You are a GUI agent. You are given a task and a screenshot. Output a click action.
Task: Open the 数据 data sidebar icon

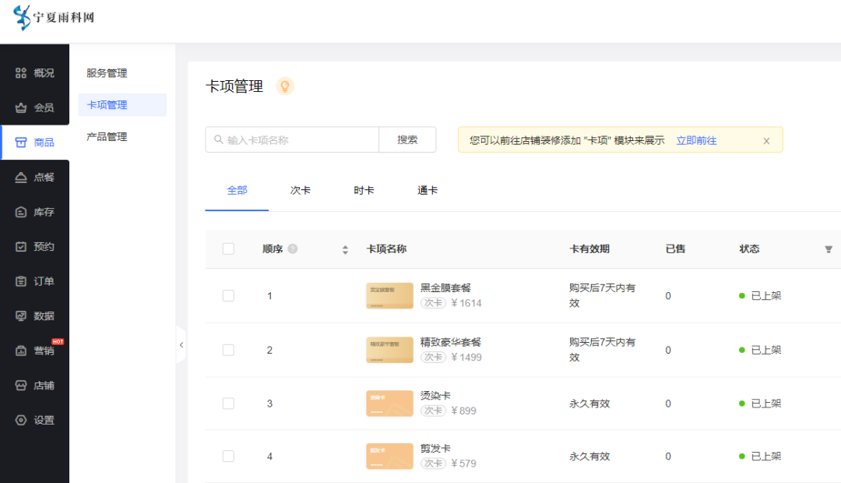click(21, 316)
